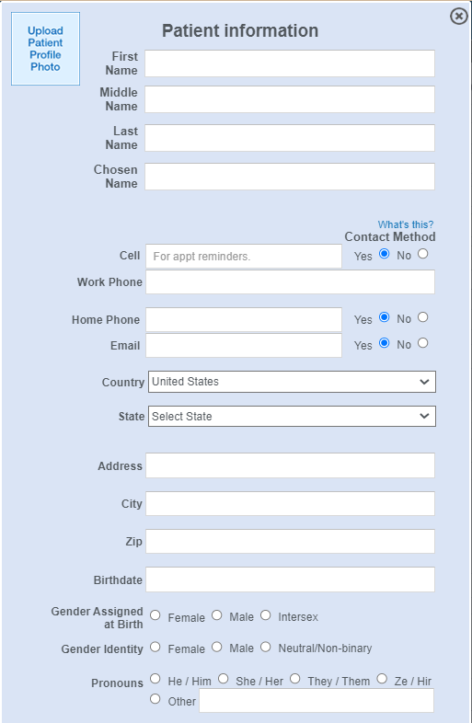Select the Other pronouns option

tap(155, 699)
